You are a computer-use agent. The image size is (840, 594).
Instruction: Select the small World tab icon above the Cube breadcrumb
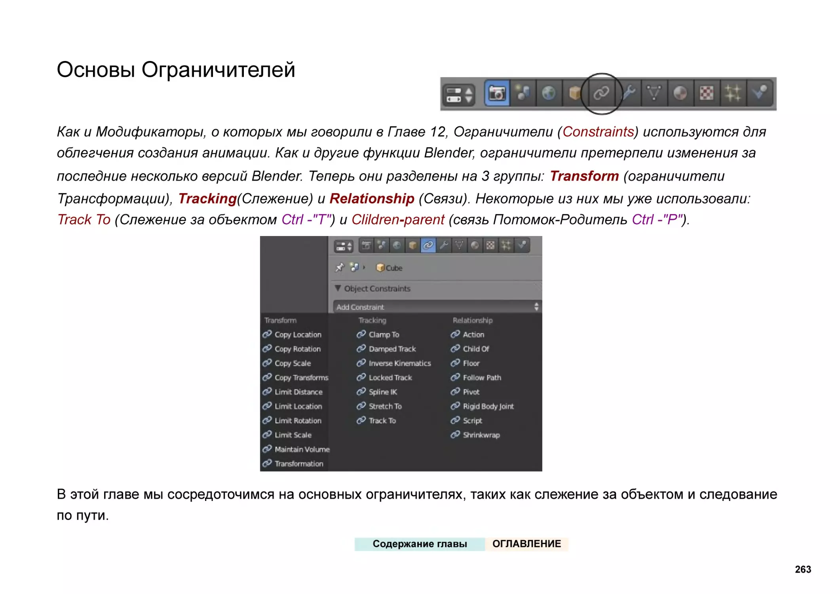(397, 246)
